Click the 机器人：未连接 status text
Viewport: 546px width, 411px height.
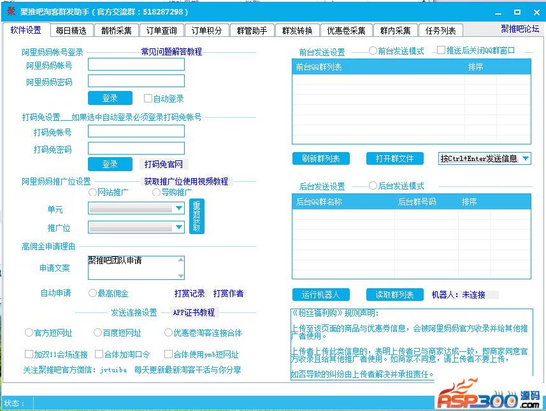459,295
